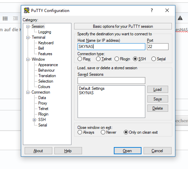Click the bulleted list icon in background editor
The width and height of the screenshot is (188, 169).
(x=5, y=19)
